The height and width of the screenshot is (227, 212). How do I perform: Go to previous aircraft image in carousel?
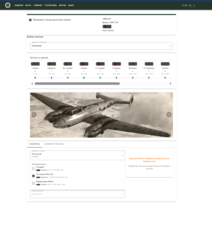34,115
